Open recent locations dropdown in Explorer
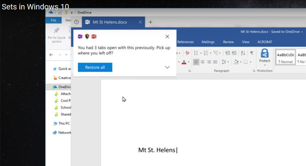306x166 pixels. pyautogui.click(x=66, y=55)
